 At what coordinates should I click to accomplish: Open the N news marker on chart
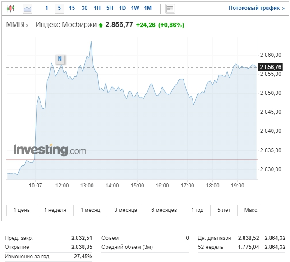[x=60, y=59]
